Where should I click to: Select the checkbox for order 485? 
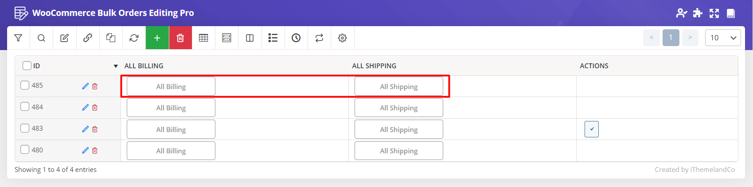point(25,85)
